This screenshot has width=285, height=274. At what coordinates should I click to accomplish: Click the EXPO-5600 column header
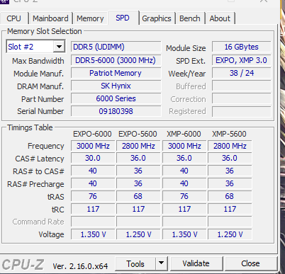pyautogui.click(x=138, y=134)
